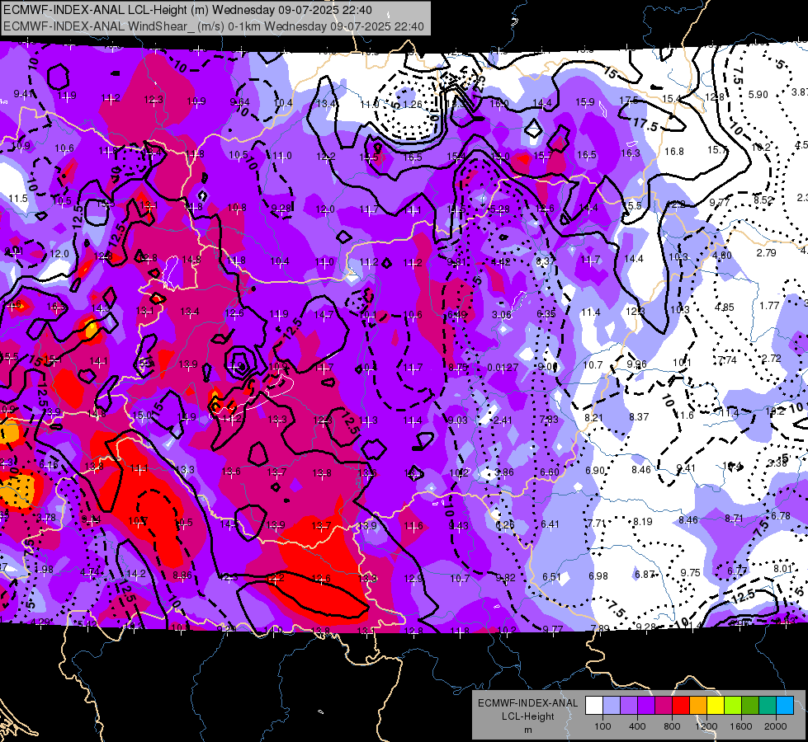Image resolution: width=808 pixels, height=742 pixels.
Task: Click the map value 6.87
Action: point(644,575)
